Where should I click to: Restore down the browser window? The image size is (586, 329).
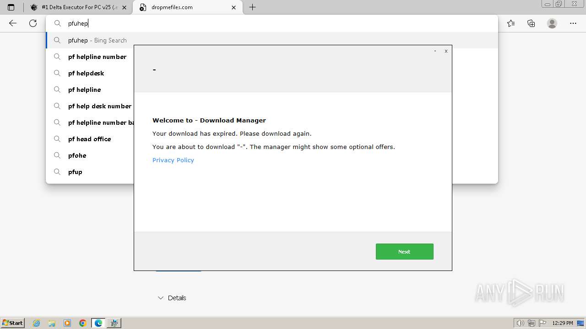point(559,4)
